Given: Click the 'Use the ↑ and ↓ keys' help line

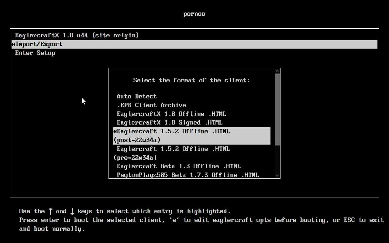Looking at the screenshot, I should pyautogui.click(x=125, y=211).
